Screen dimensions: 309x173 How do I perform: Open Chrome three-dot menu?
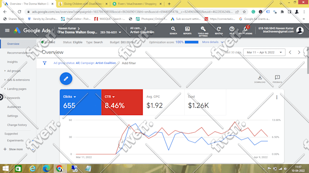304,12
